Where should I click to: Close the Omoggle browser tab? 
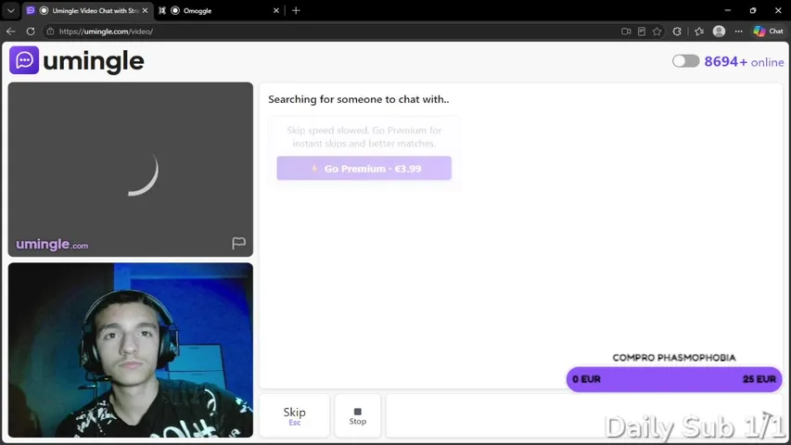tap(276, 10)
